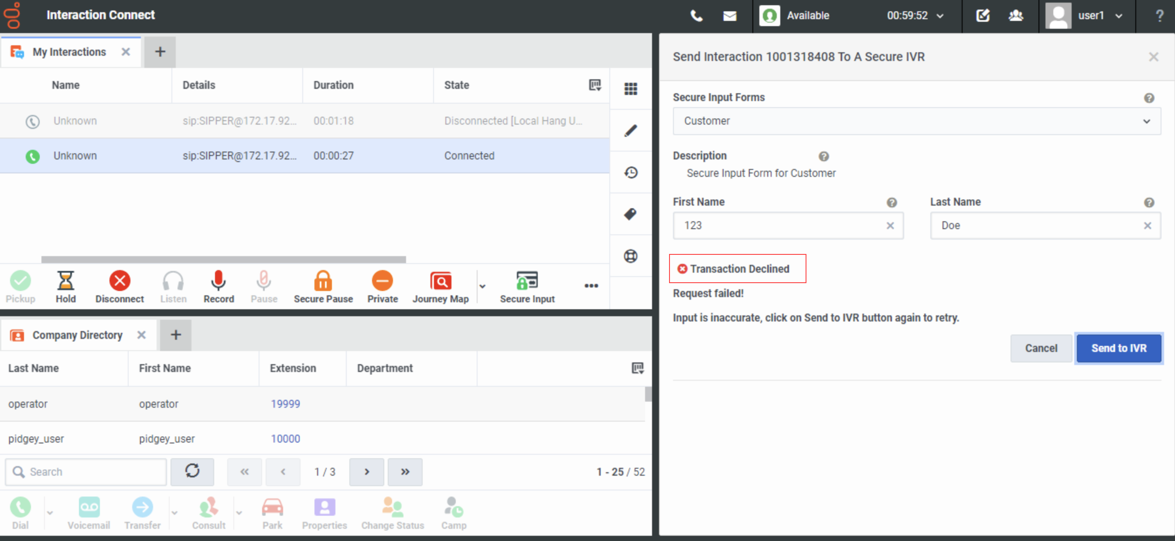Viewport: 1175px width, 541px height.
Task: Open the dialpad grid icon in sidebar
Action: pyautogui.click(x=630, y=89)
